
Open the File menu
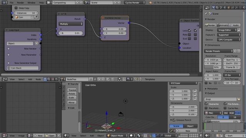[x=12, y=3]
